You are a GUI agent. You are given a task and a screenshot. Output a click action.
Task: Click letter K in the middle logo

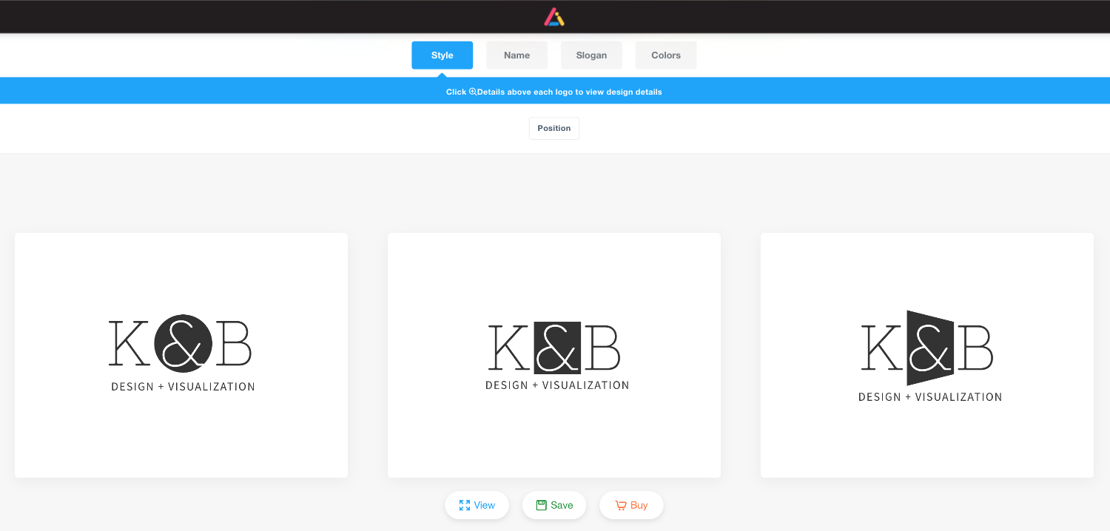coord(508,348)
